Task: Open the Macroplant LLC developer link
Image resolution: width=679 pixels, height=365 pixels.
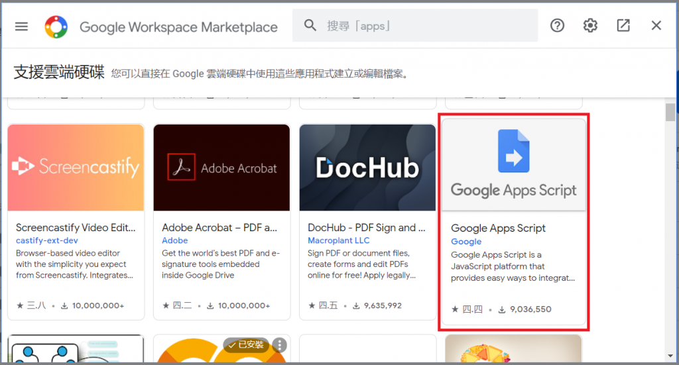Action: pyautogui.click(x=339, y=240)
